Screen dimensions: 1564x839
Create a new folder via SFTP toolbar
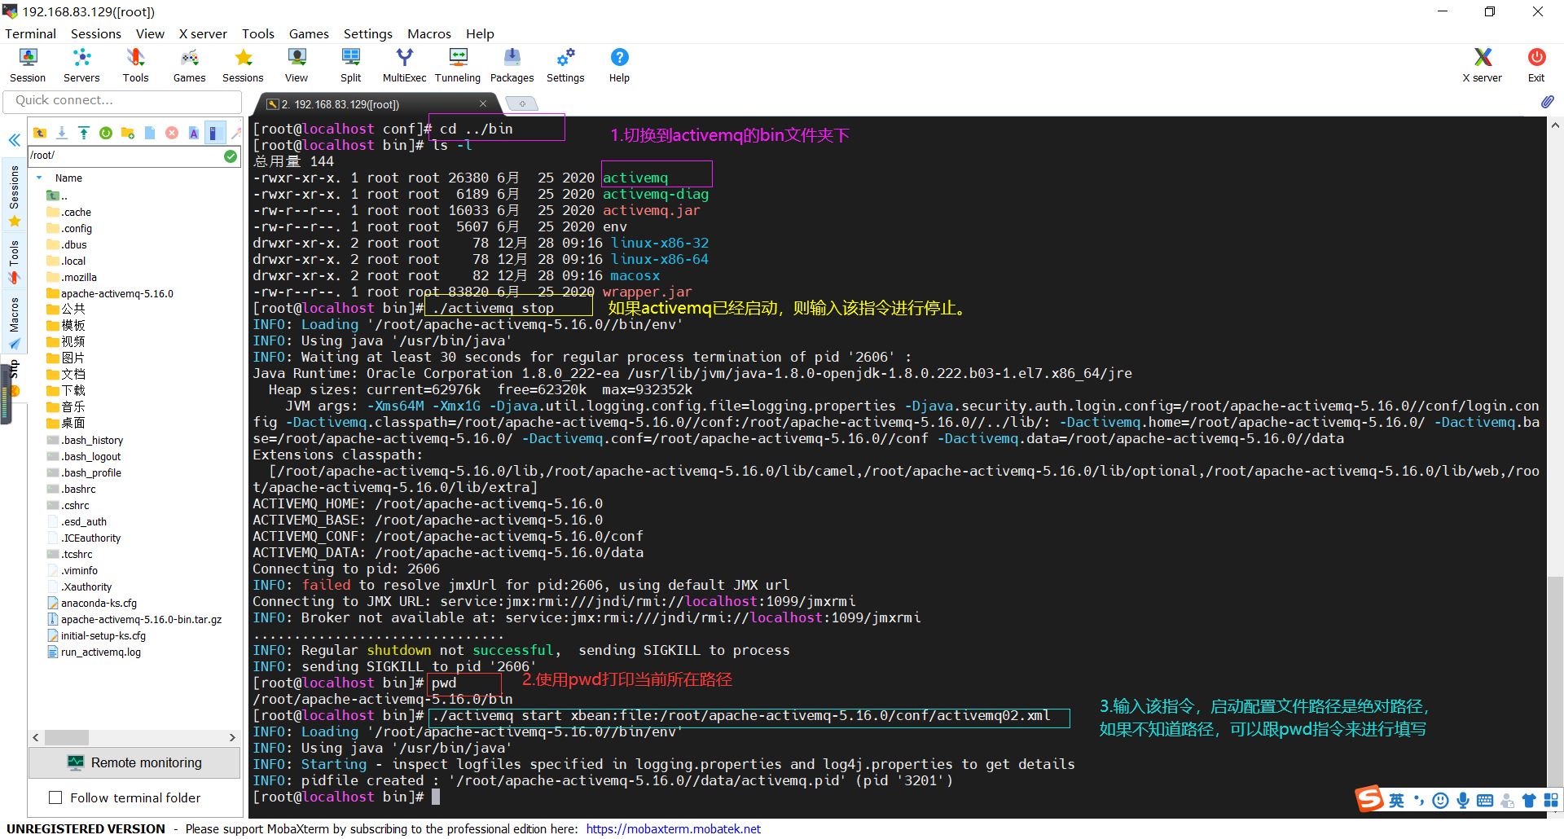[x=127, y=133]
